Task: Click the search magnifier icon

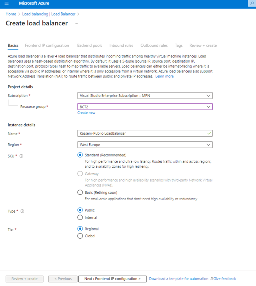Action: pos(252,3)
